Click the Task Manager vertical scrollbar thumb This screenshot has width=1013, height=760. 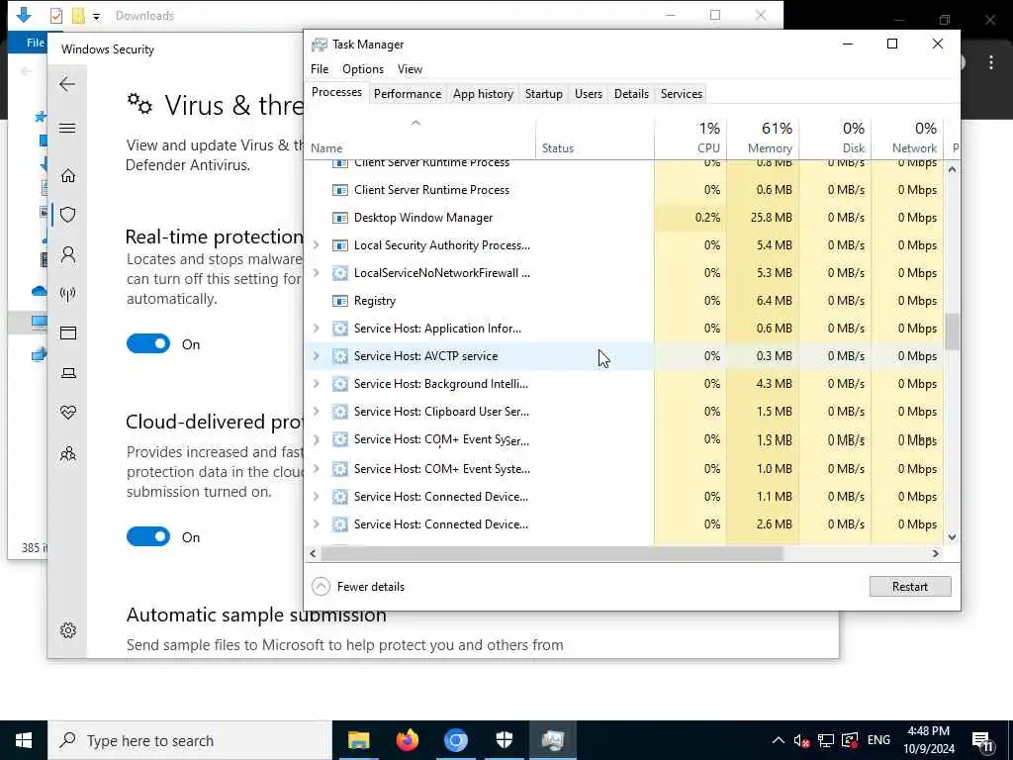[952, 332]
